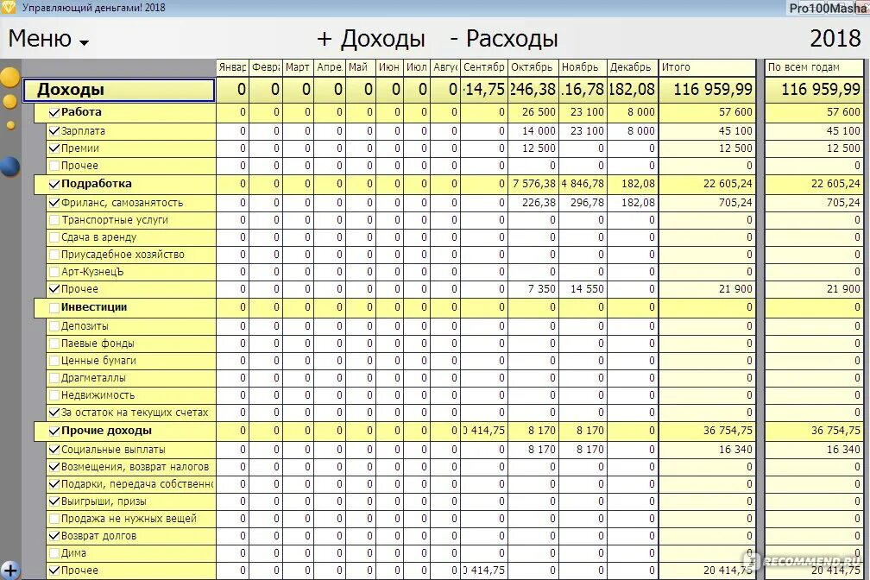Click the blue sphere icon in sidebar
This screenshot has width=870, height=580.
9,167
